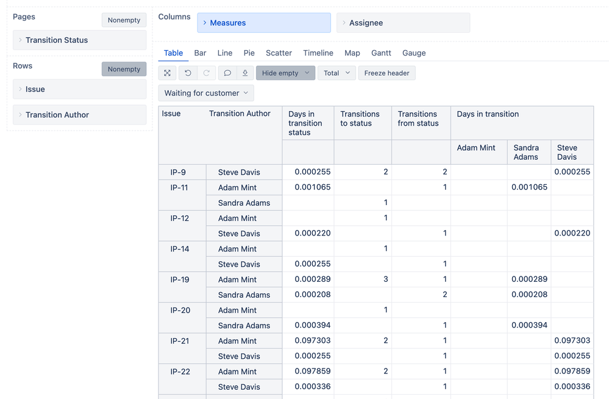The width and height of the screenshot is (609, 399).
Task: Switch to the Line chart tab
Action: [225, 53]
